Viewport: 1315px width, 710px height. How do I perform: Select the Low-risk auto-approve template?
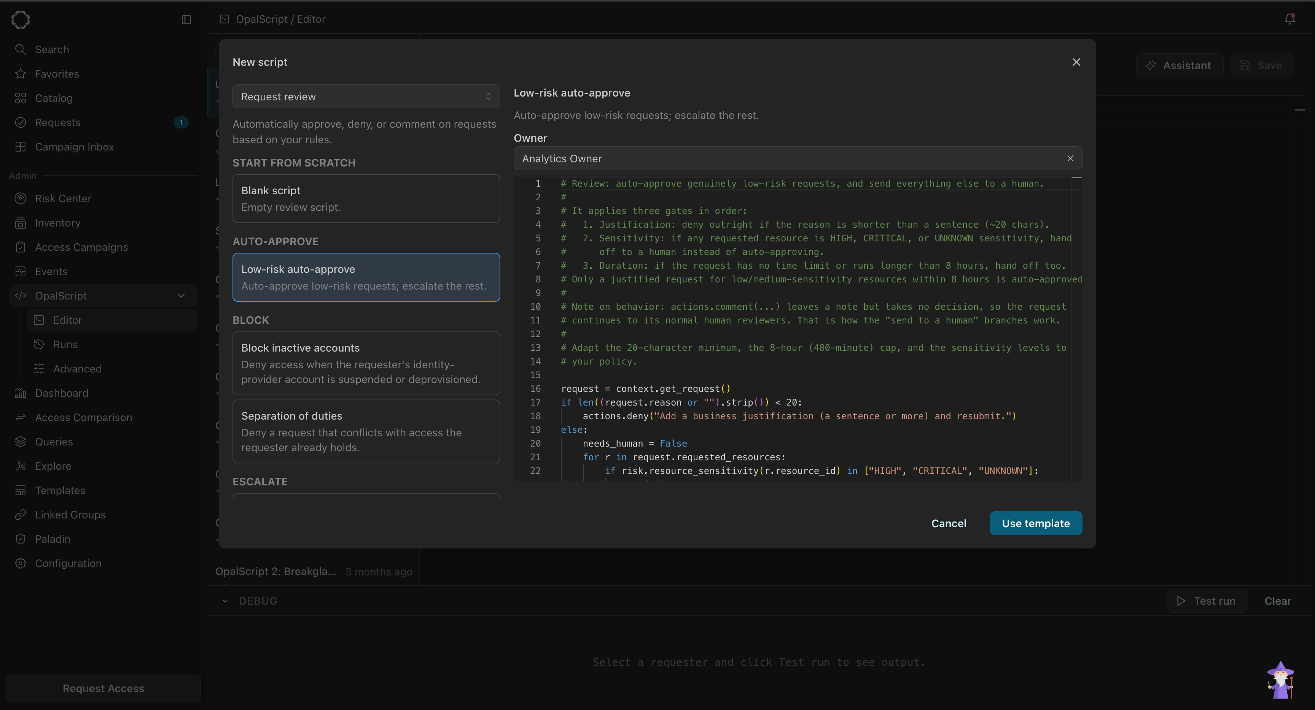pyautogui.click(x=366, y=277)
